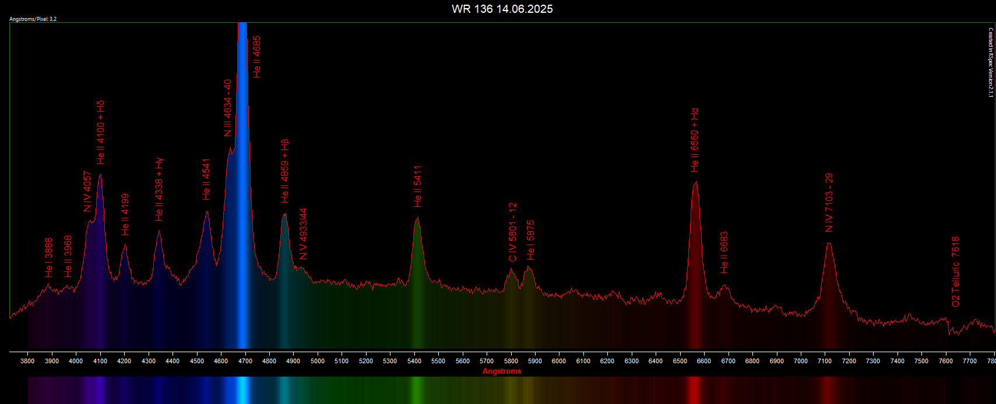Click the He II 4100 + Hδ label
This screenshot has width=996, height=404.
pos(101,132)
